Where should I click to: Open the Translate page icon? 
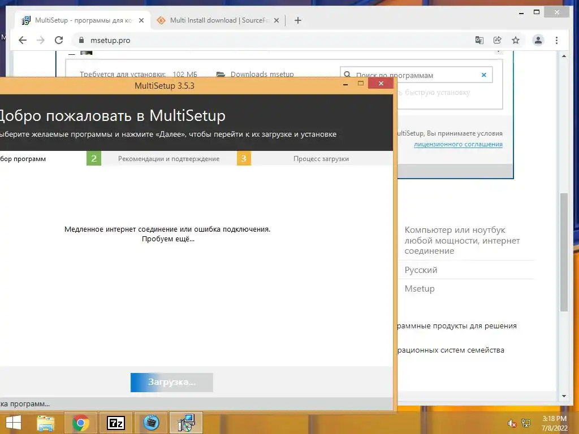(479, 40)
